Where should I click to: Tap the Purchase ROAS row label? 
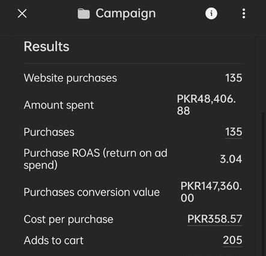pos(95,159)
